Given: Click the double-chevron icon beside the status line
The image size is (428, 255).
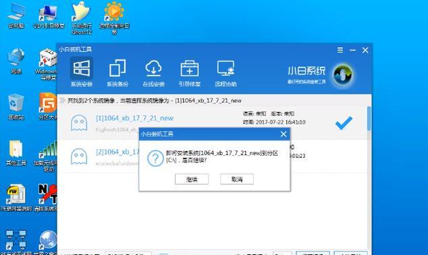Looking at the screenshot, I should point(62,101).
